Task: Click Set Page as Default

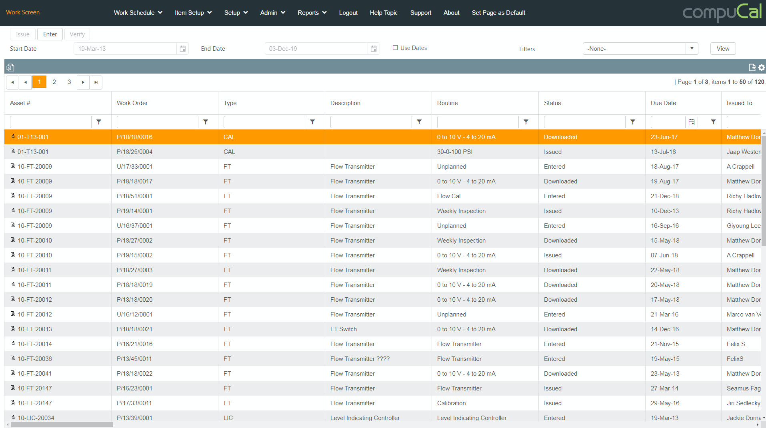Action: click(x=498, y=13)
